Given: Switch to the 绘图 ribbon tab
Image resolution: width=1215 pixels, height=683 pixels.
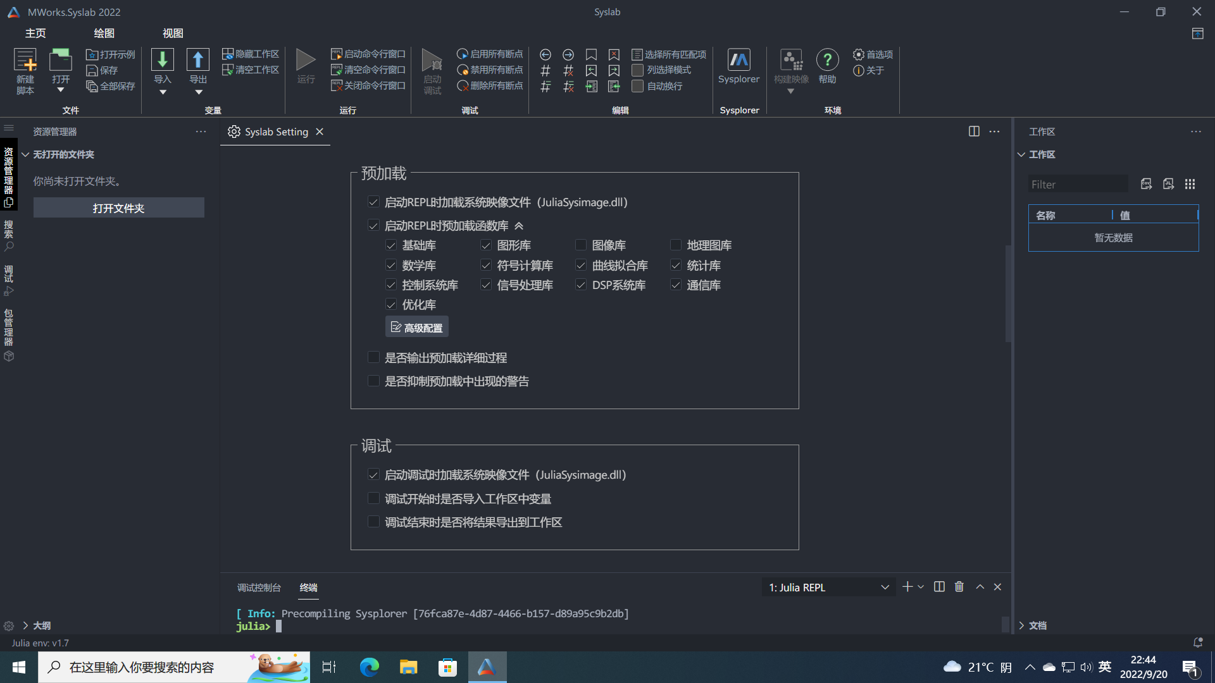Looking at the screenshot, I should 104,33.
